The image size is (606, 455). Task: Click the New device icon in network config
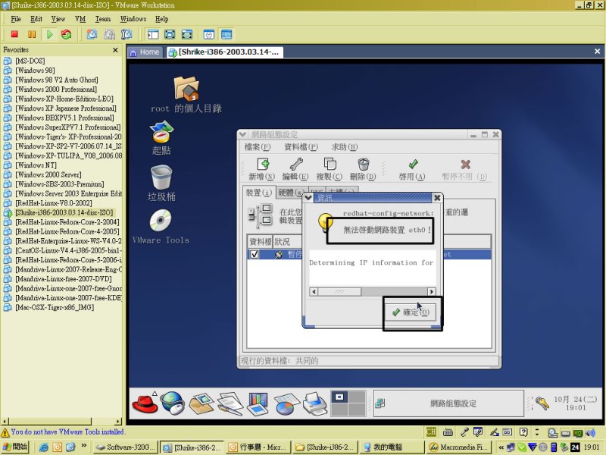263,164
